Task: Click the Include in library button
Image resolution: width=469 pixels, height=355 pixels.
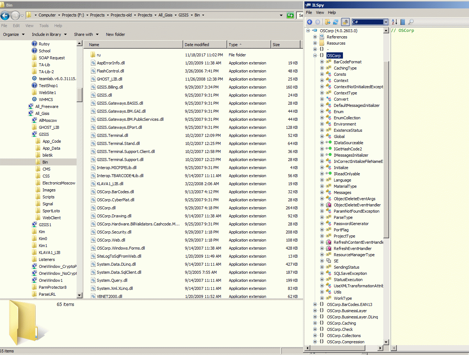Action: pyautogui.click(x=49, y=34)
